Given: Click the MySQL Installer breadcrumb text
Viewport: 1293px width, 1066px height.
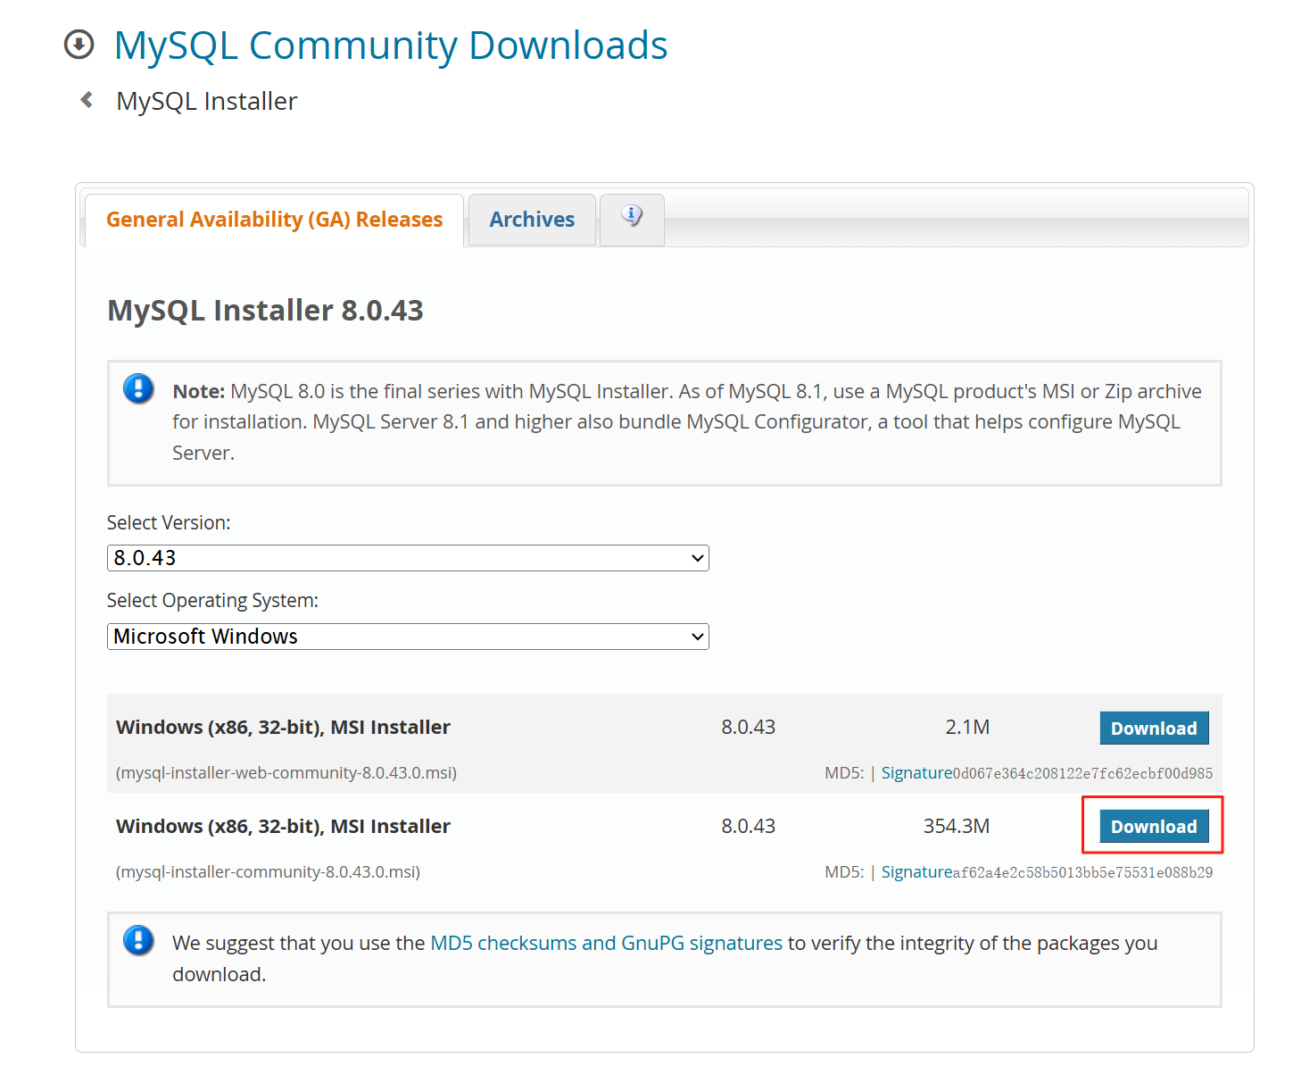Looking at the screenshot, I should pos(207,102).
